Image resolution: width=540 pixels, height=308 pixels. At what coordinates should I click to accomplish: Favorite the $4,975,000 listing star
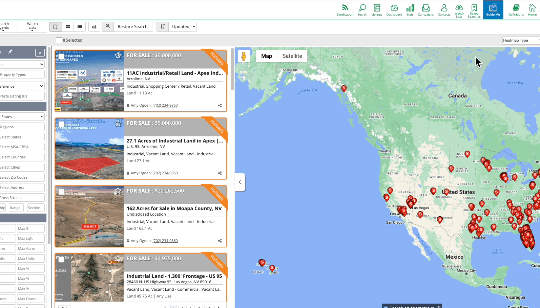118,259
